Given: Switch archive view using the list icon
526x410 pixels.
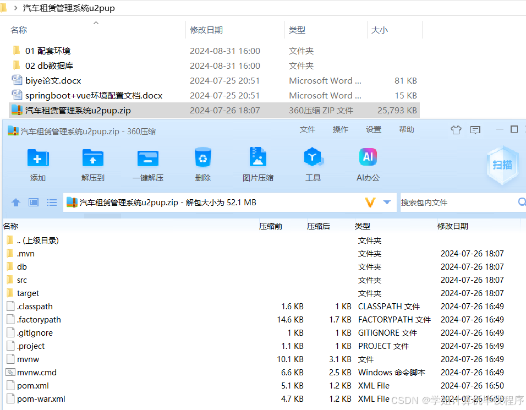Looking at the screenshot, I should click(51, 203).
